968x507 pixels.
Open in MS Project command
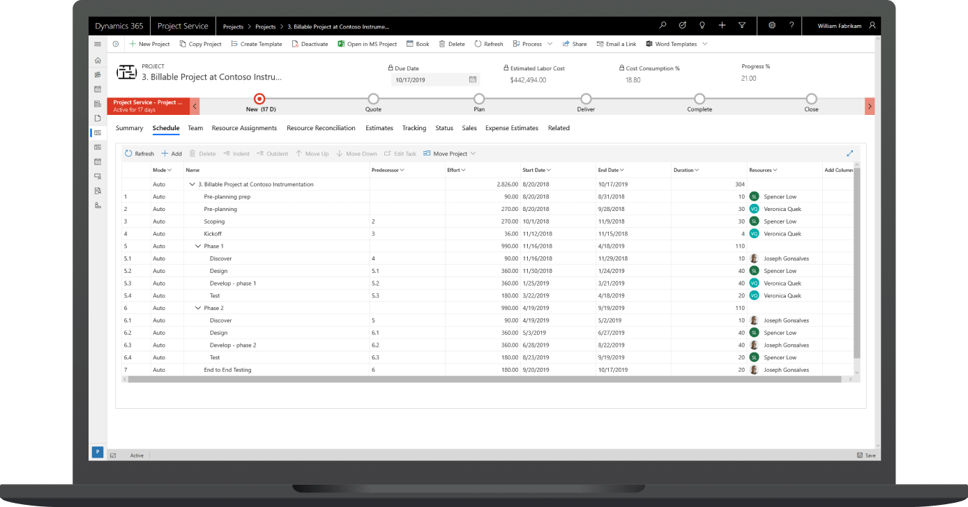pyautogui.click(x=367, y=44)
